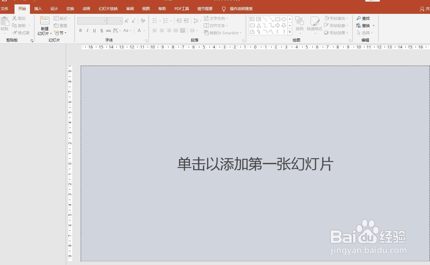Select 格式刷 (Format Painter) tool
This screenshot has width=430, height=265.
pyautogui.click(x=21, y=33)
